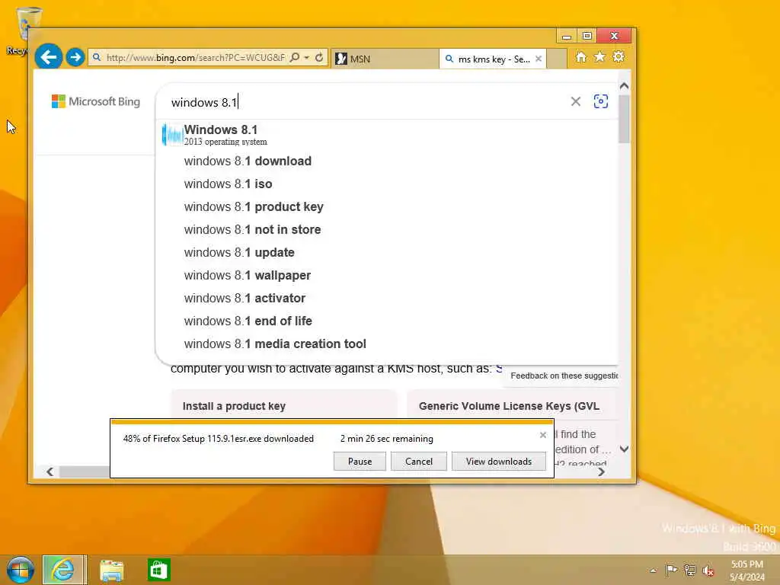Viewport: 780px width, 585px height.
Task: Open a new blank tab
Action: pyautogui.click(x=557, y=59)
